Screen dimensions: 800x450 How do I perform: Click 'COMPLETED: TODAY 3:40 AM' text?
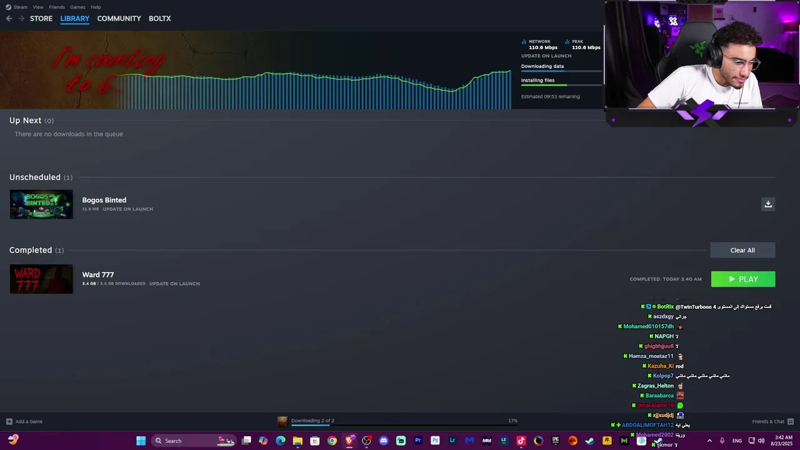666,279
